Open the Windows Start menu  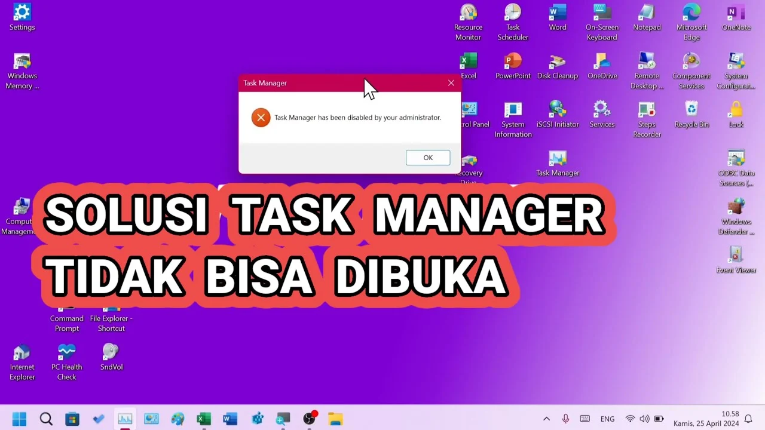coord(19,419)
